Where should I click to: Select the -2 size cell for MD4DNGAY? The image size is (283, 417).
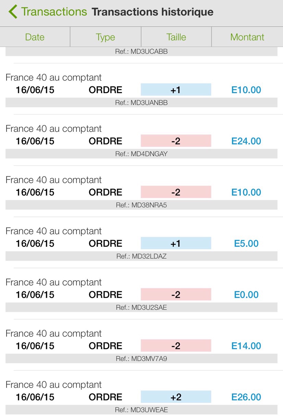click(x=176, y=141)
